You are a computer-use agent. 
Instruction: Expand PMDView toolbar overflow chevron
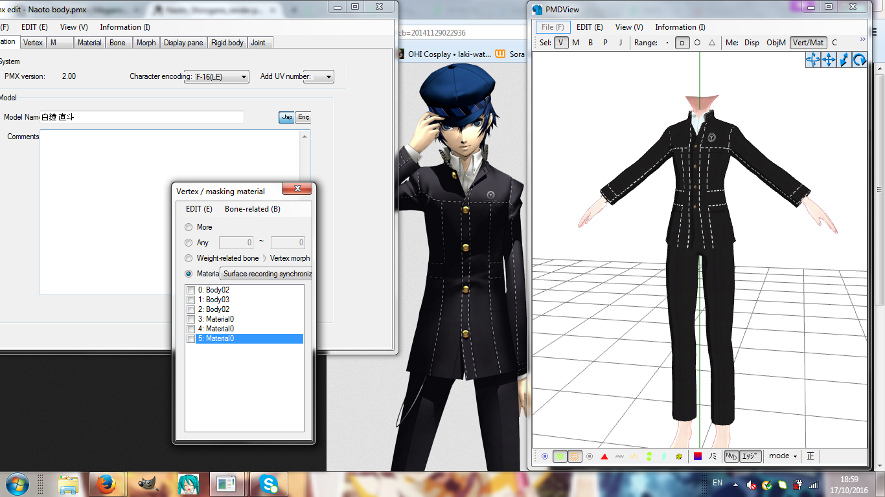click(x=862, y=39)
